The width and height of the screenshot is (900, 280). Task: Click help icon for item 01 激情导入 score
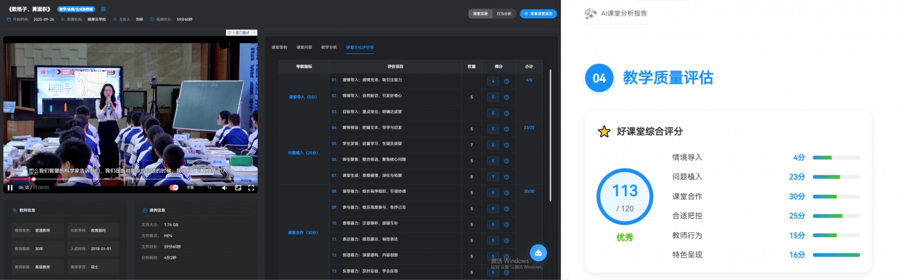click(x=506, y=81)
